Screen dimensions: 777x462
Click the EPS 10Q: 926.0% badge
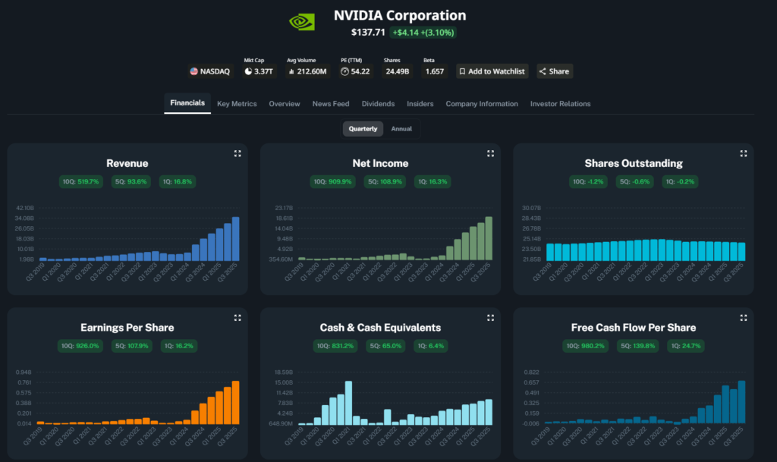80,346
